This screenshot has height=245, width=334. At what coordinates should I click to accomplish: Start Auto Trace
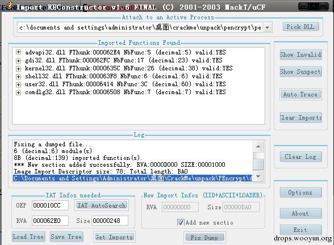(300, 94)
